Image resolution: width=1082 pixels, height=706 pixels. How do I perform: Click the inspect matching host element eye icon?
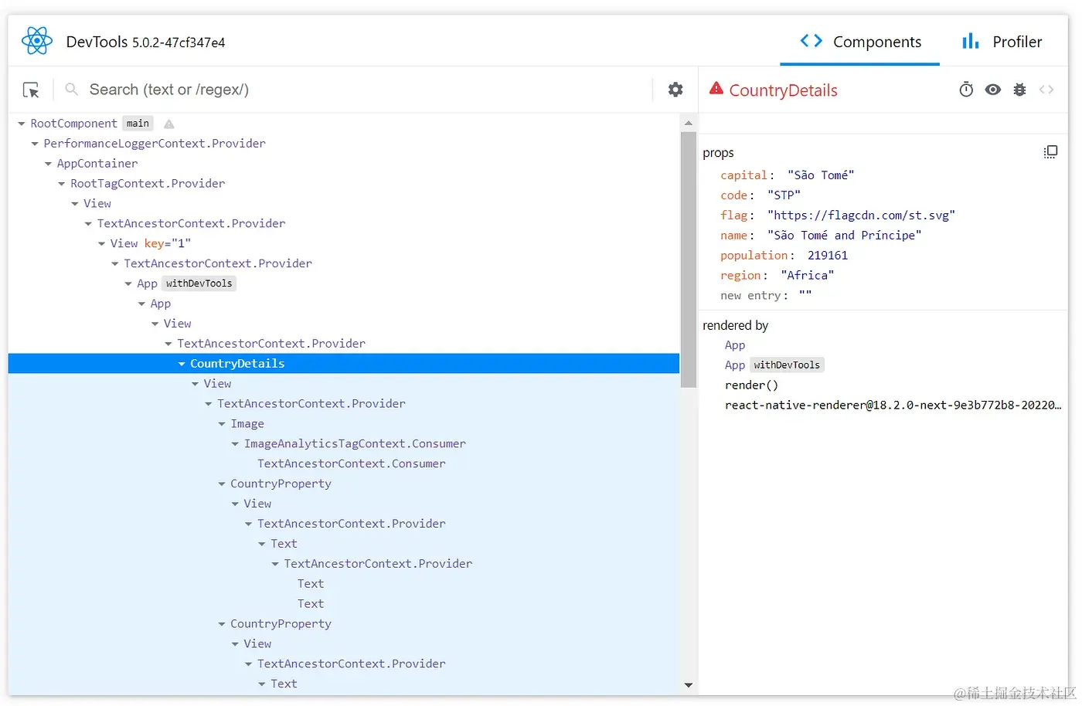pyautogui.click(x=993, y=90)
